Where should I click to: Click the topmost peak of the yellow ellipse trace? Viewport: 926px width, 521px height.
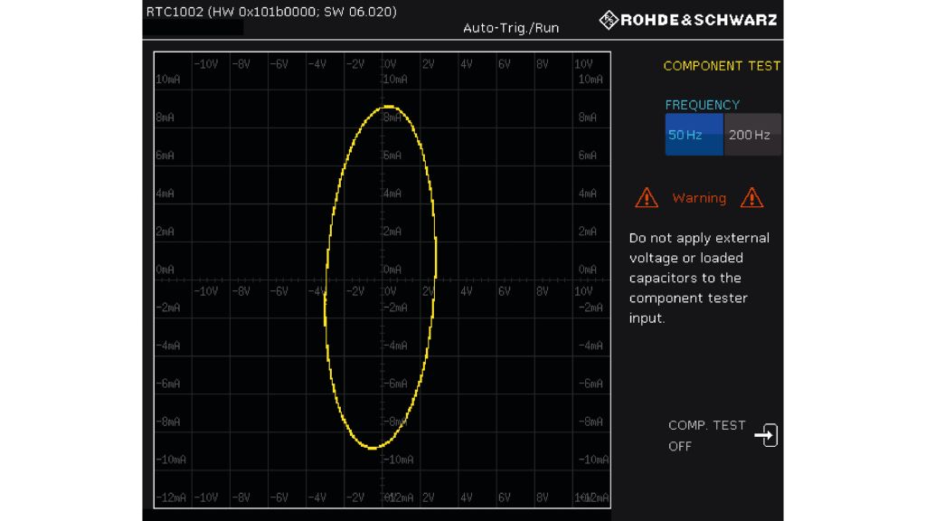(x=389, y=107)
